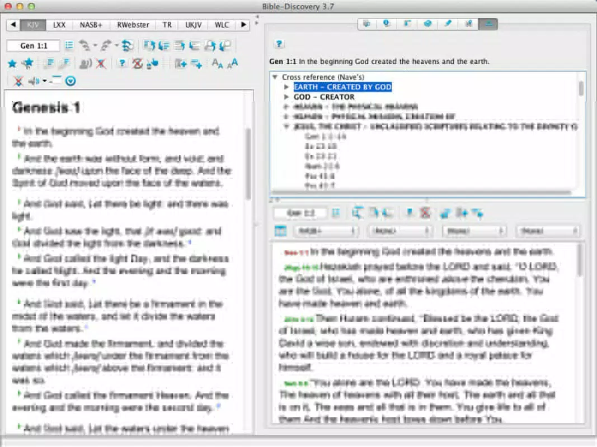Viewport: 597px width, 447px height.
Task: Click the red X icon in the lower right toolbar
Action: (x=425, y=213)
